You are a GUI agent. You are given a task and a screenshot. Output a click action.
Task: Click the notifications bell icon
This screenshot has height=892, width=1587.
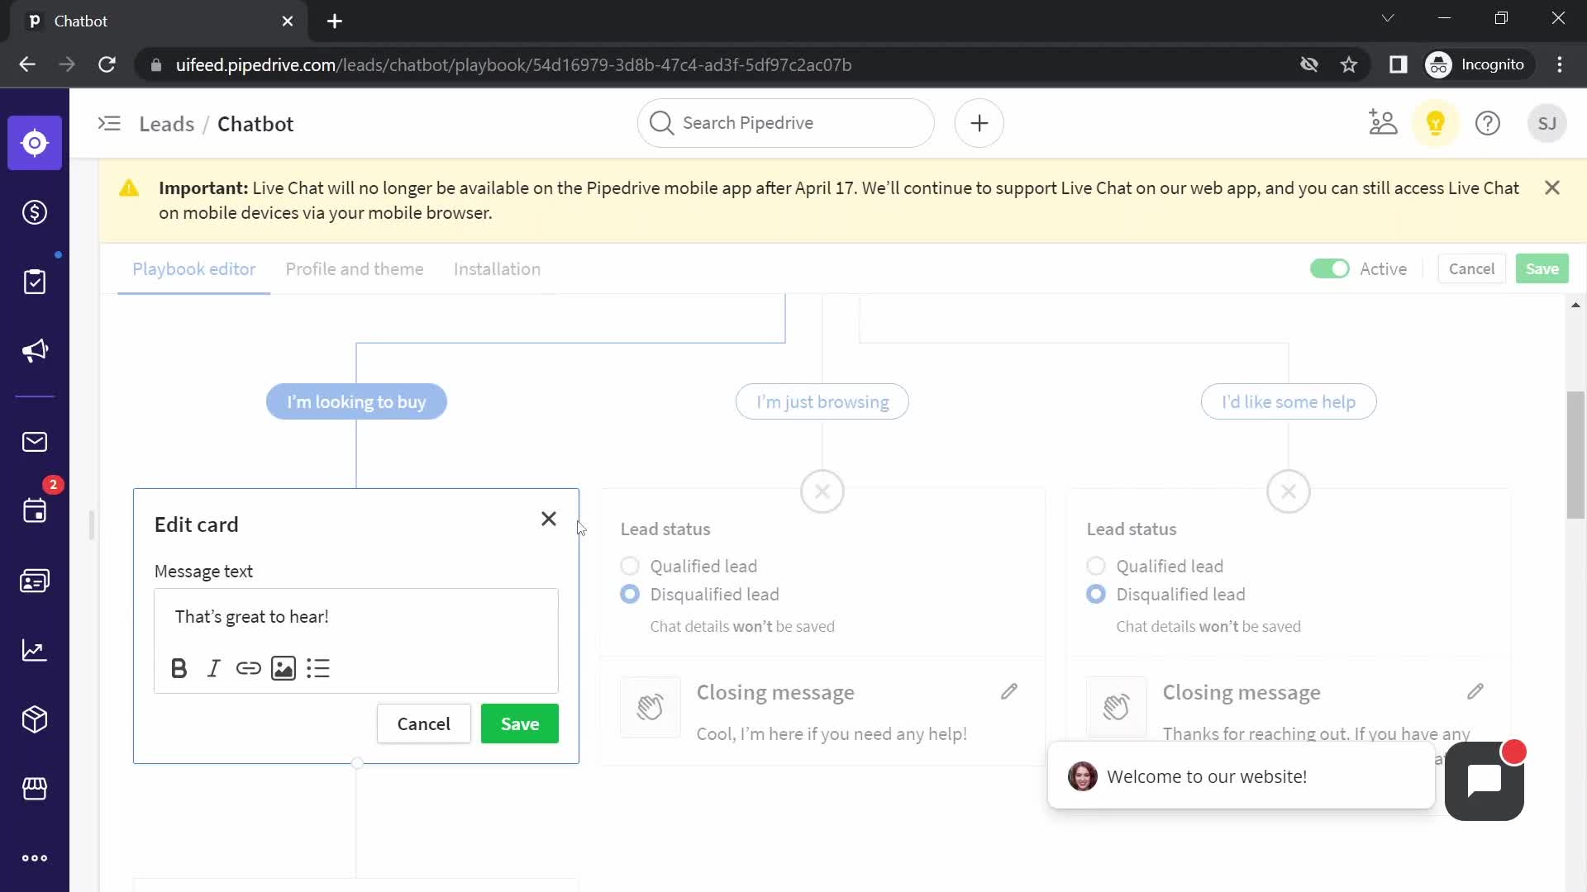point(1437,123)
